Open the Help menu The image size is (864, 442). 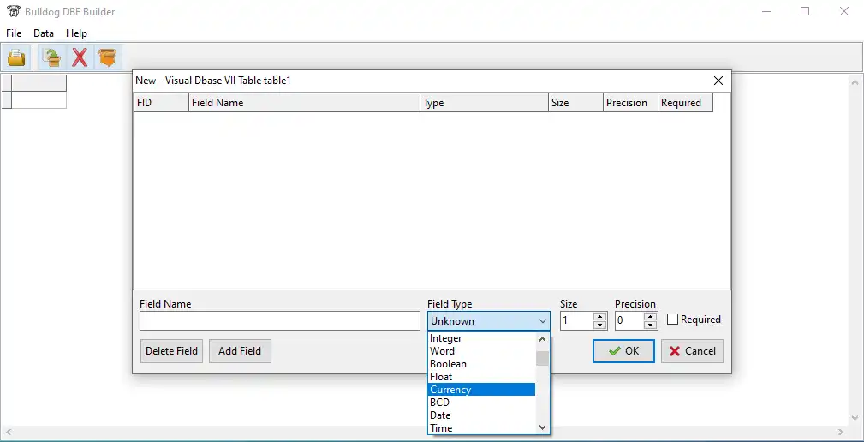point(76,33)
